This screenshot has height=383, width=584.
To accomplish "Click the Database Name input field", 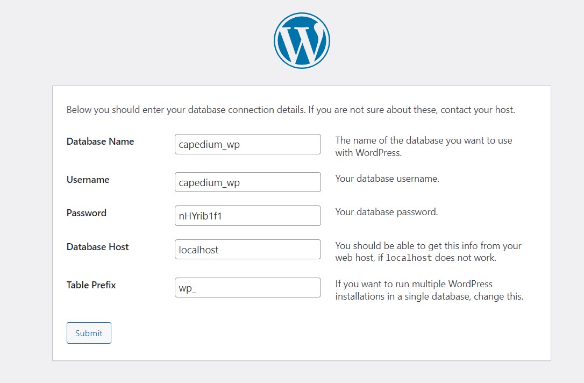I will (247, 144).
